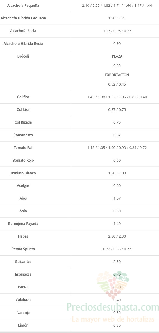The image size is (159, 333).
Task: Click the Brócoli row label
Action: click(x=23, y=56)
